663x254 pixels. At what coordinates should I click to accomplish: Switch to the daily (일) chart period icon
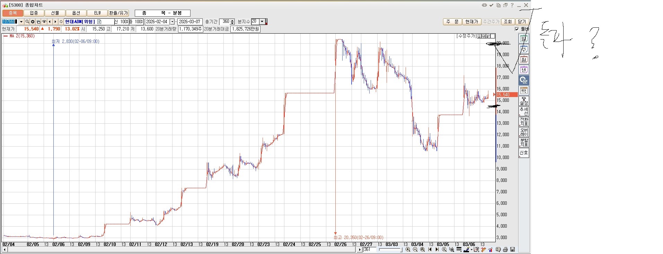coord(523,39)
